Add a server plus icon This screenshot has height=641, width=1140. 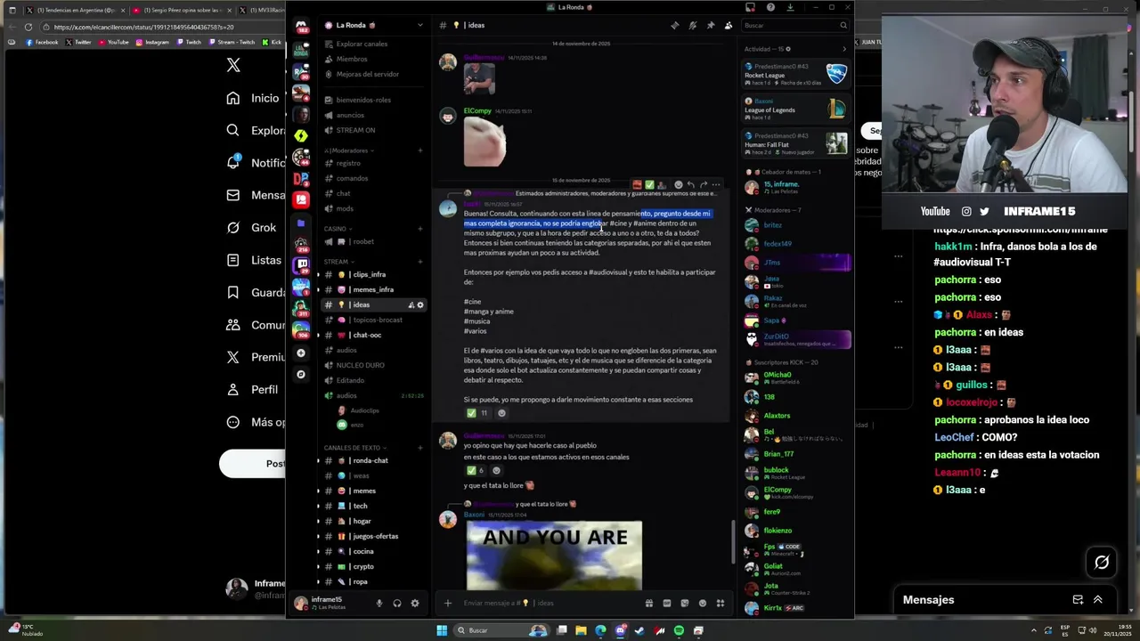click(301, 353)
